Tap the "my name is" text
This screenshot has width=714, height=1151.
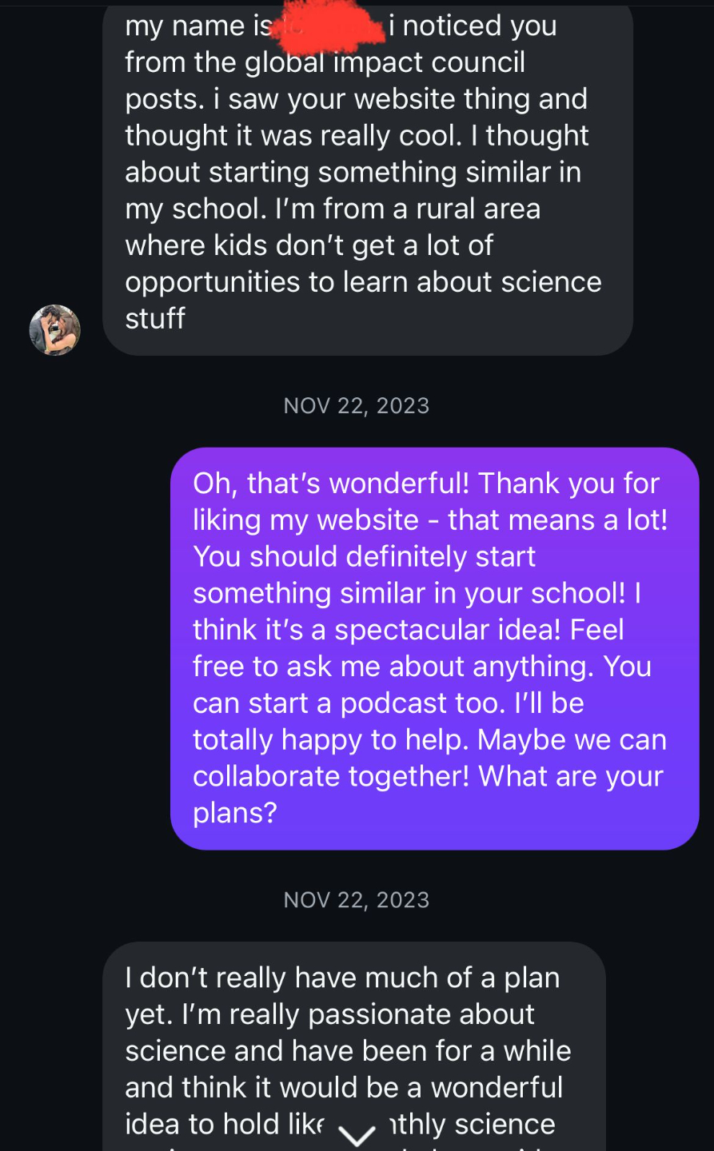pos(197,26)
